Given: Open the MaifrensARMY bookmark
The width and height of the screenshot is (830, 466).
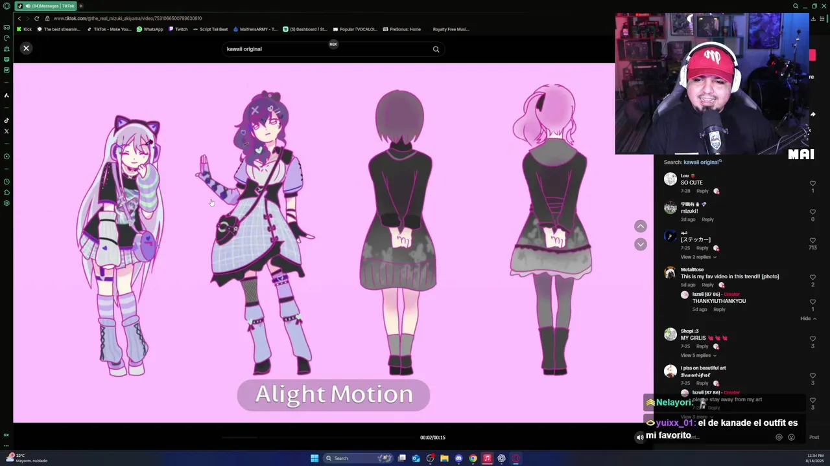Looking at the screenshot, I should click(x=255, y=29).
